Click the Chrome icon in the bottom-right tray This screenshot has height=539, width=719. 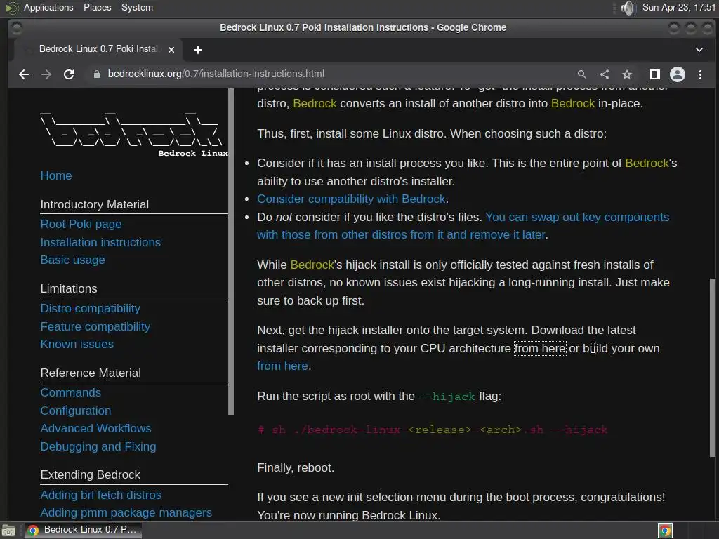[666, 531]
